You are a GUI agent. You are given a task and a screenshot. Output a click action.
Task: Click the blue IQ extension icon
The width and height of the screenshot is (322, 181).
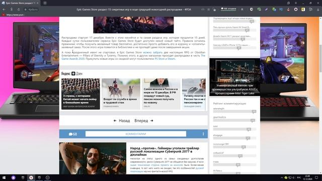click(281, 10)
